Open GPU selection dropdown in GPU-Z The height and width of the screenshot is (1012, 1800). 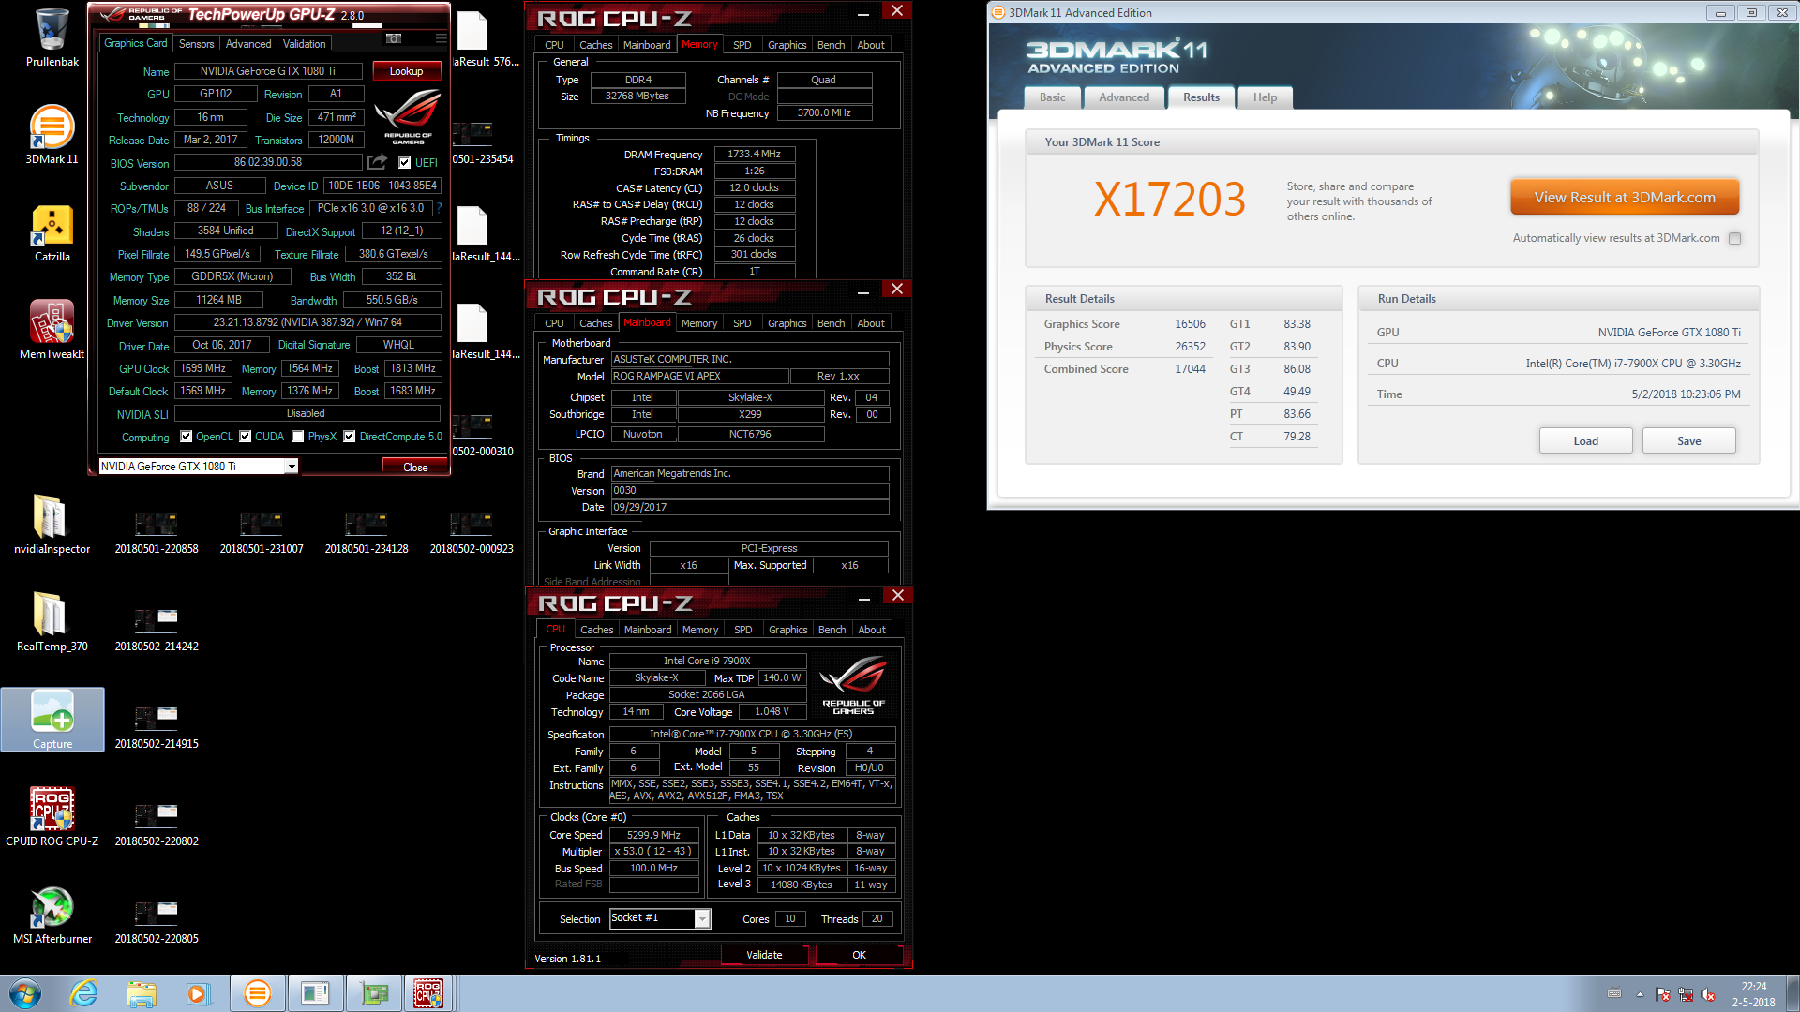(292, 467)
